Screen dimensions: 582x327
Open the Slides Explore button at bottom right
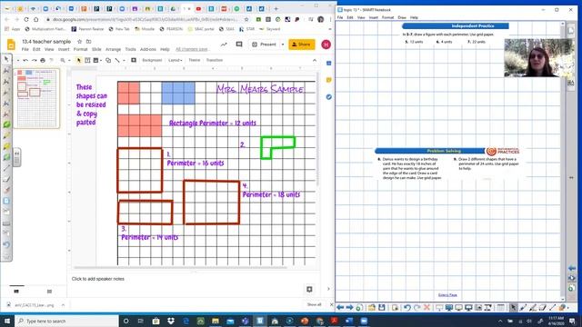pos(309,289)
